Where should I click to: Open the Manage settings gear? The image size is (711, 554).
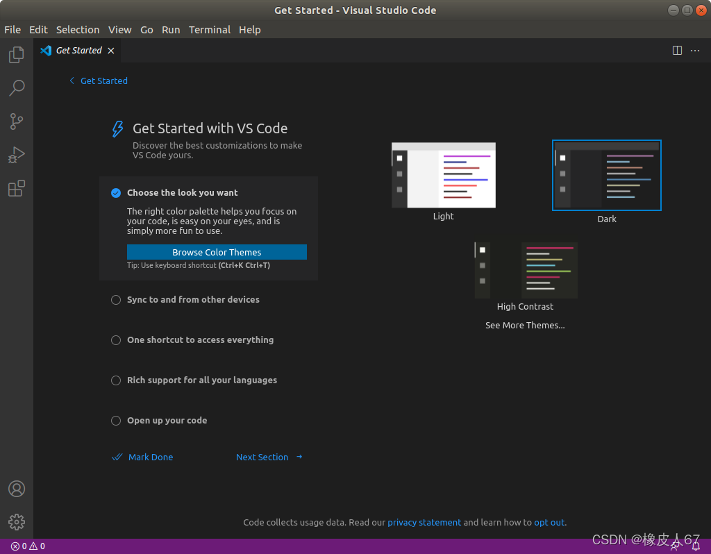pyautogui.click(x=16, y=522)
